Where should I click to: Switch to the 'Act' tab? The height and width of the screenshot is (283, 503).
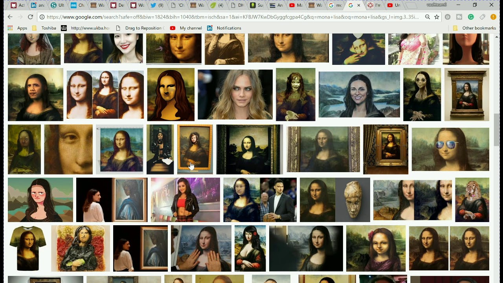click(x=18, y=5)
